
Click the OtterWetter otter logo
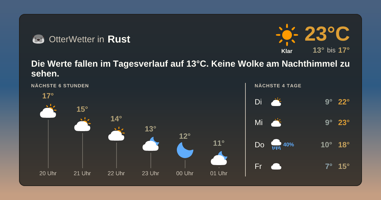click(38, 39)
